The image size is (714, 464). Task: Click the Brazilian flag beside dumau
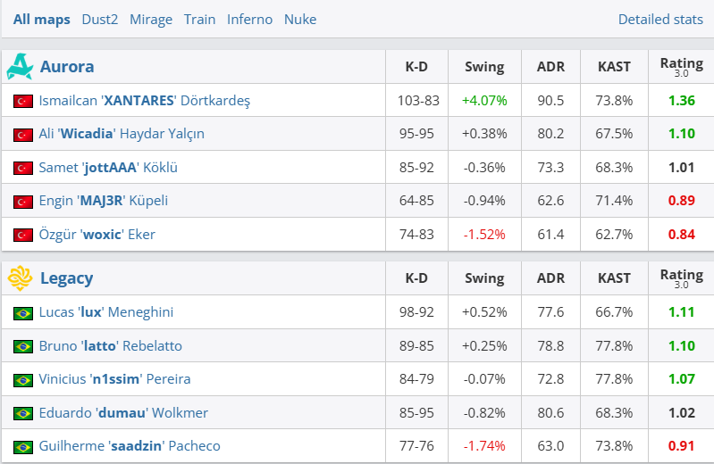click(x=23, y=413)
